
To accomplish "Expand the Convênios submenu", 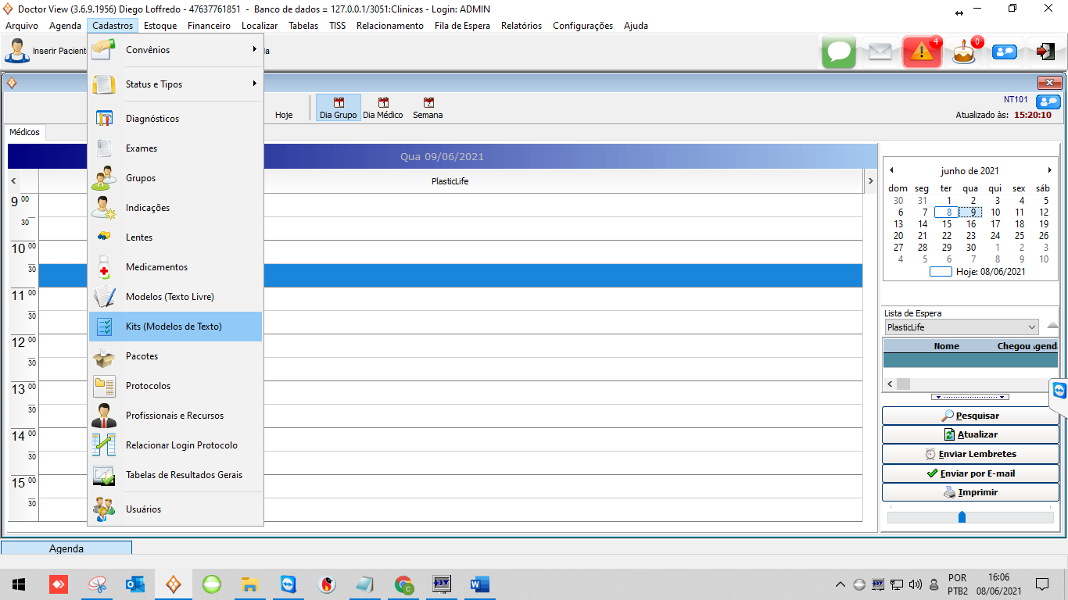I will 175,50.
